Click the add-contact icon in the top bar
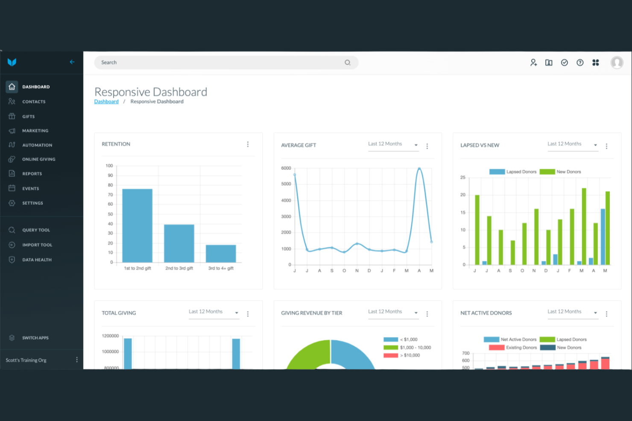The width and height of the screenshot is (632, 421). [533, 62]
